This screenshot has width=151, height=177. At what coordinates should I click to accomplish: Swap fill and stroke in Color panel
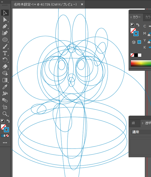point(138,25)
